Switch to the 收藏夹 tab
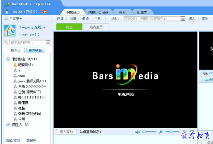Viewport: 213px width, 144px height. click(142, 13)
